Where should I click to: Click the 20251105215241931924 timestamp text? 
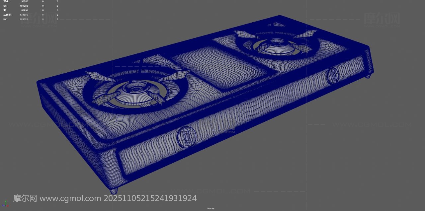click(150, 198)
